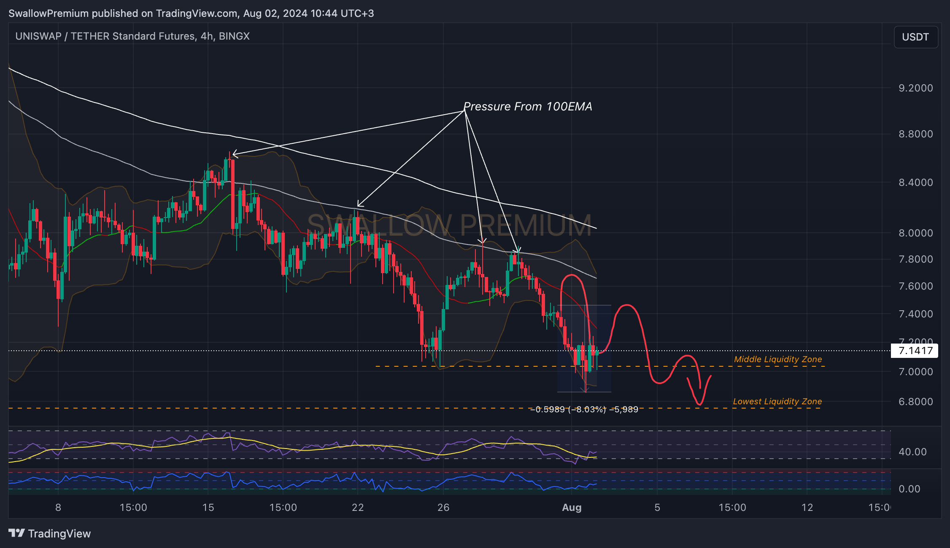Click the 7.4000 price axis label
The height and width of the screenshot is (548, 950).
point(916,314)
